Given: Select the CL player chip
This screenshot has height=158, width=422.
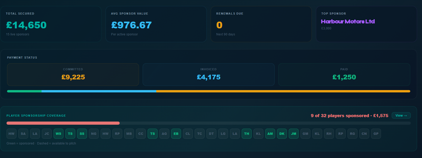Looking at the screenshot, I should click(x=188, y=134).
